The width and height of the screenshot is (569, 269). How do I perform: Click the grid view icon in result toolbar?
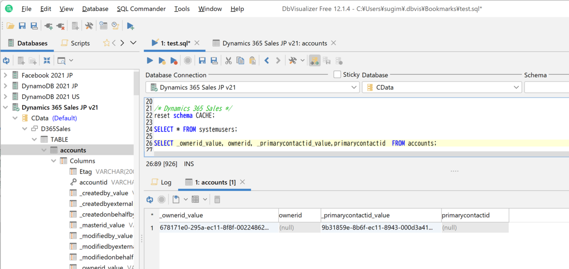pyautogui.click(x=195, y=199)
